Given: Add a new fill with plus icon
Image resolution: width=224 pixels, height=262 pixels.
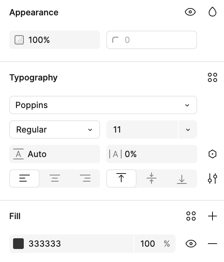Looking at the screenshot, I should (x=212, y=216).
